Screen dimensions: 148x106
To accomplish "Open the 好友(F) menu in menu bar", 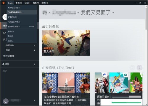I will coord(27,3).
